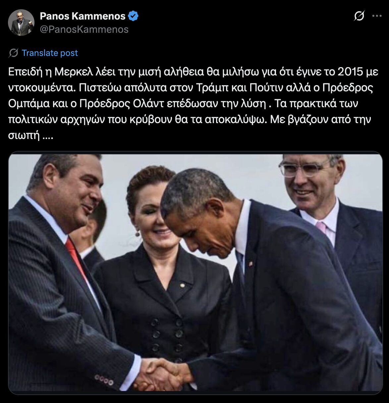The image size is (389, 403).
Task: Click the small Grok icon beside Translate post
Action: click(14, 53)
